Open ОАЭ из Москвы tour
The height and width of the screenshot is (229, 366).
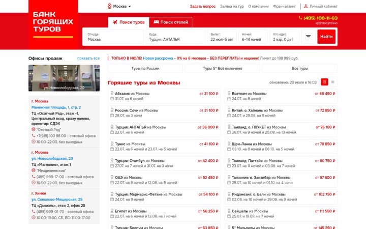164,180
